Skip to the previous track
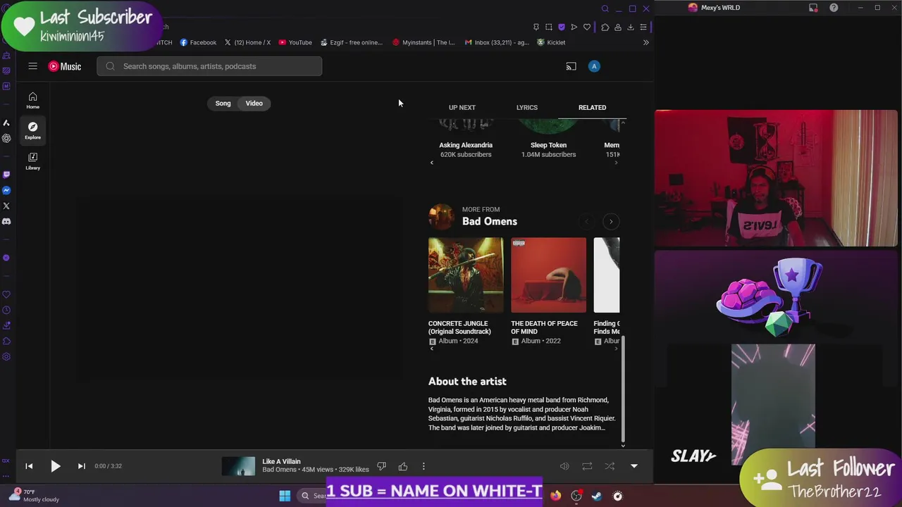Image resolution: width=902 pixels, height=507 pixels. coord(29,466)
